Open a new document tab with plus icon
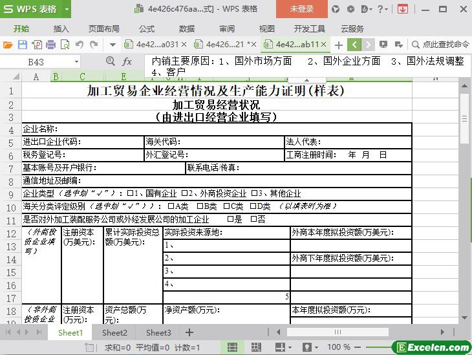 tap(338, 45)
